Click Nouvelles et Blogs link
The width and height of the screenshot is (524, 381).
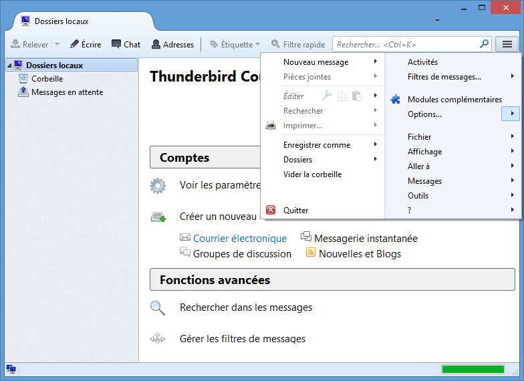360,254
